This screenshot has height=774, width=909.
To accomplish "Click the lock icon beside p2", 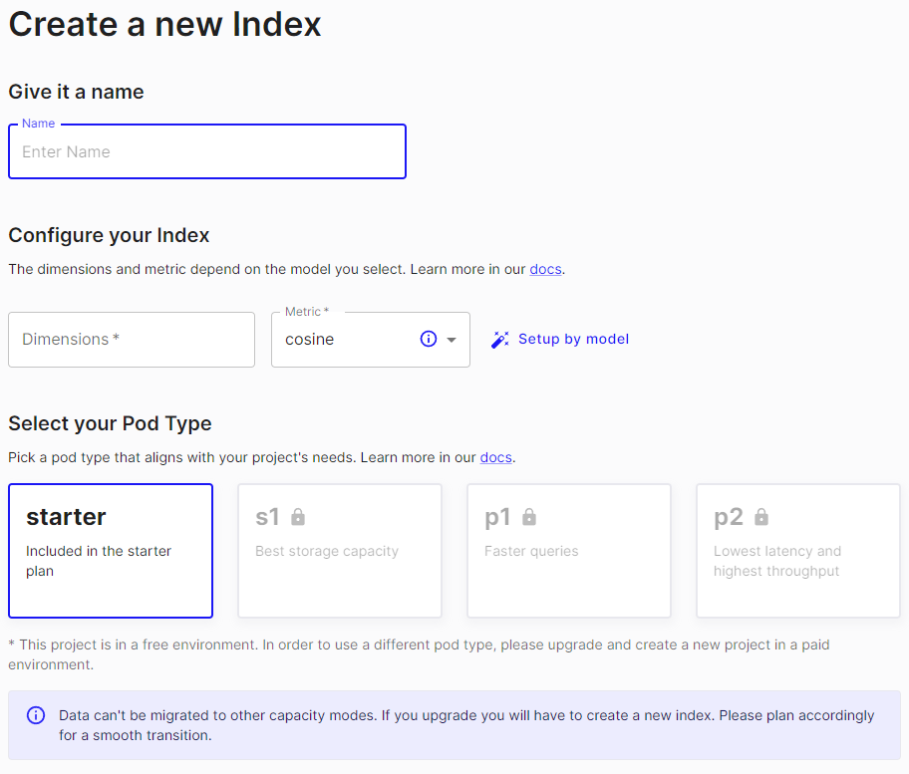I will click(761, 517).
